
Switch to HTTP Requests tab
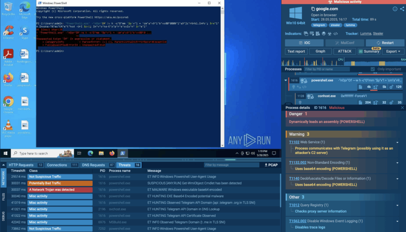click(x=25, y=165)
